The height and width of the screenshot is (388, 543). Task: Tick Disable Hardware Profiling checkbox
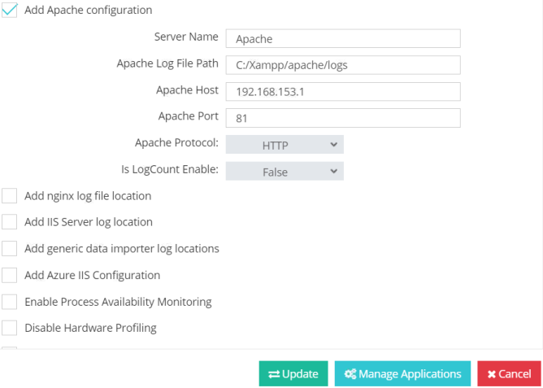[10, 328]
